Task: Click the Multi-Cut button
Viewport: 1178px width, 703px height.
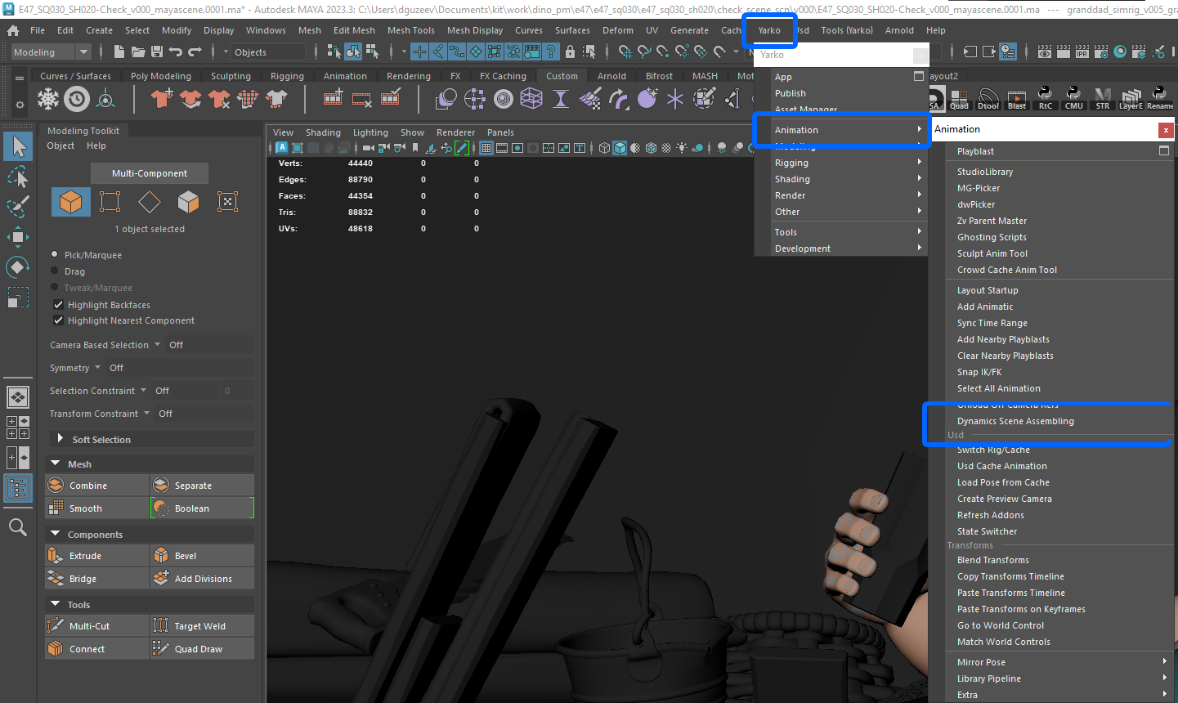Action: click(x=96, y=626)
